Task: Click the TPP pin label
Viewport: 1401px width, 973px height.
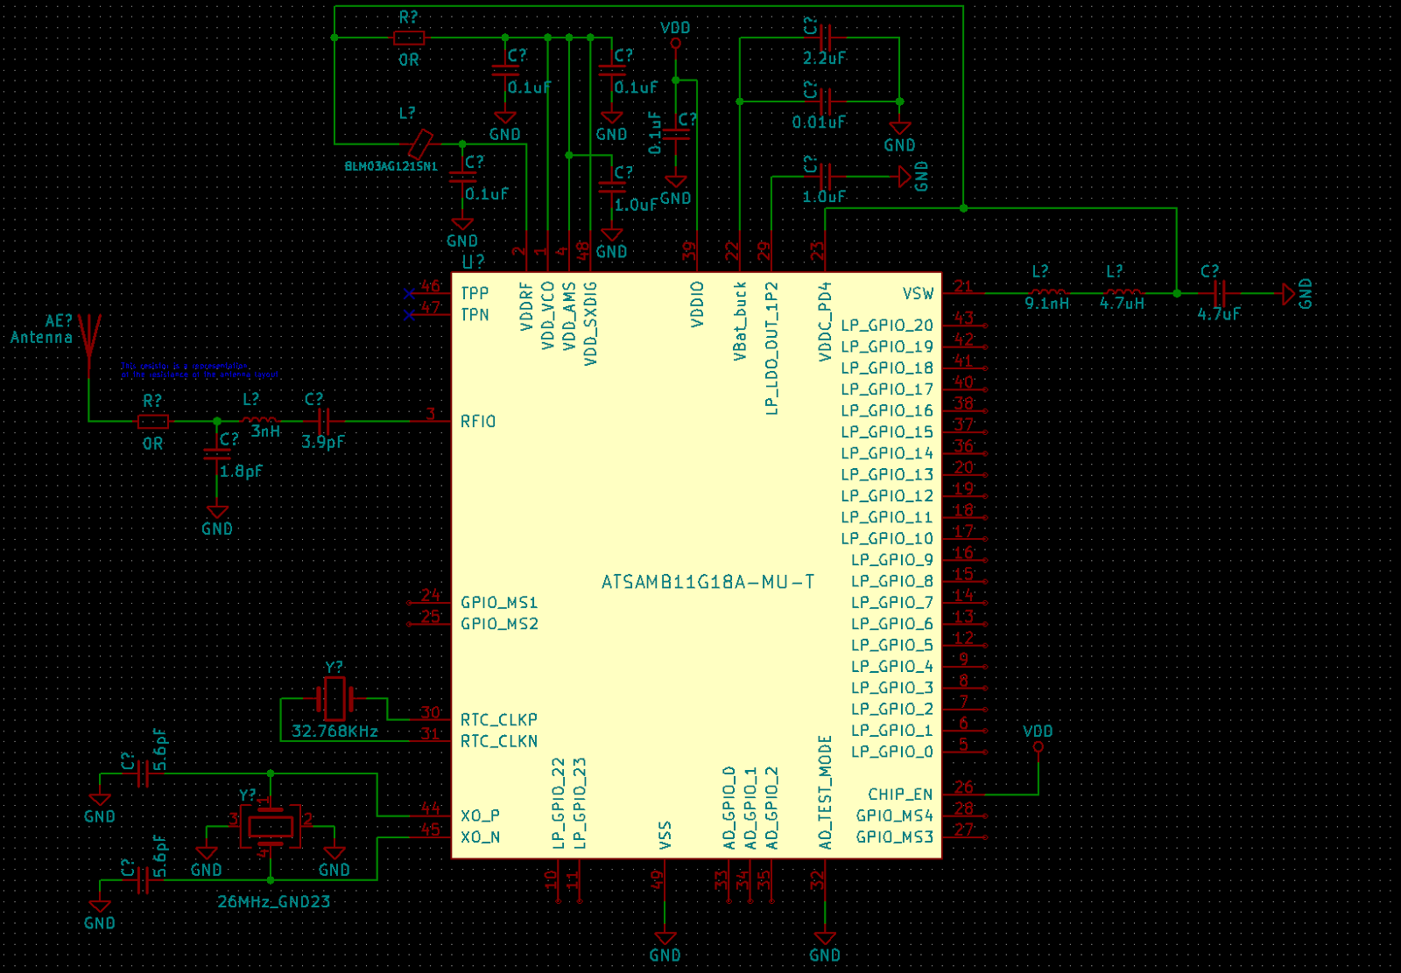Action: [475, 294]
